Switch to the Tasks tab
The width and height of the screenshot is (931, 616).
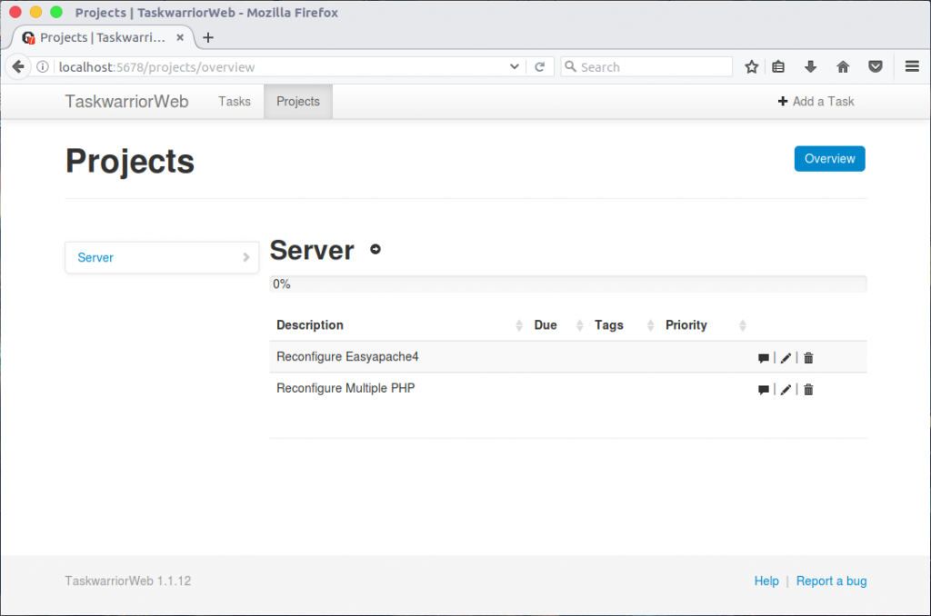coord(234,101)
